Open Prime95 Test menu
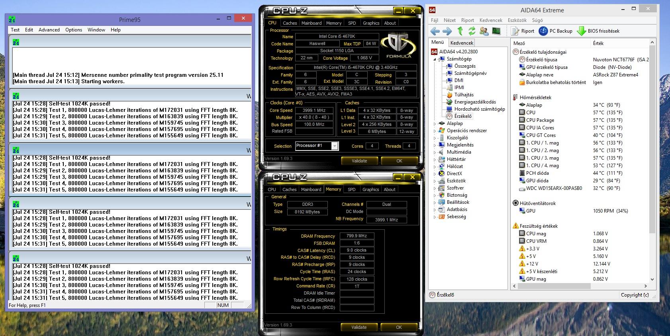Screen dimensions: 670x336 [15, 30]
